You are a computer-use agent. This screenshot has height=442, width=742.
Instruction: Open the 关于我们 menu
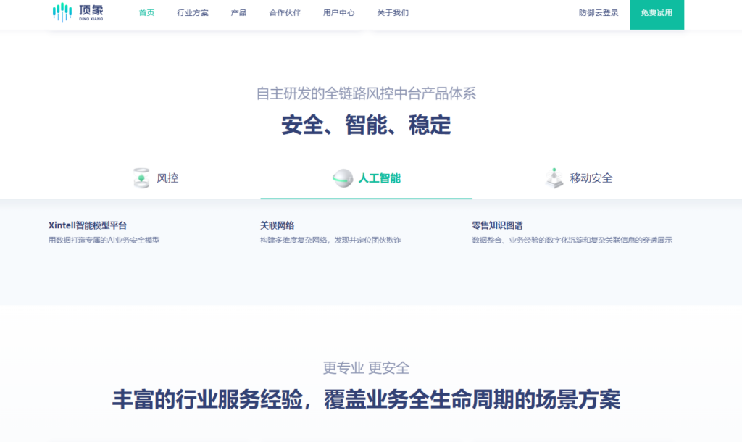[392, 12]
